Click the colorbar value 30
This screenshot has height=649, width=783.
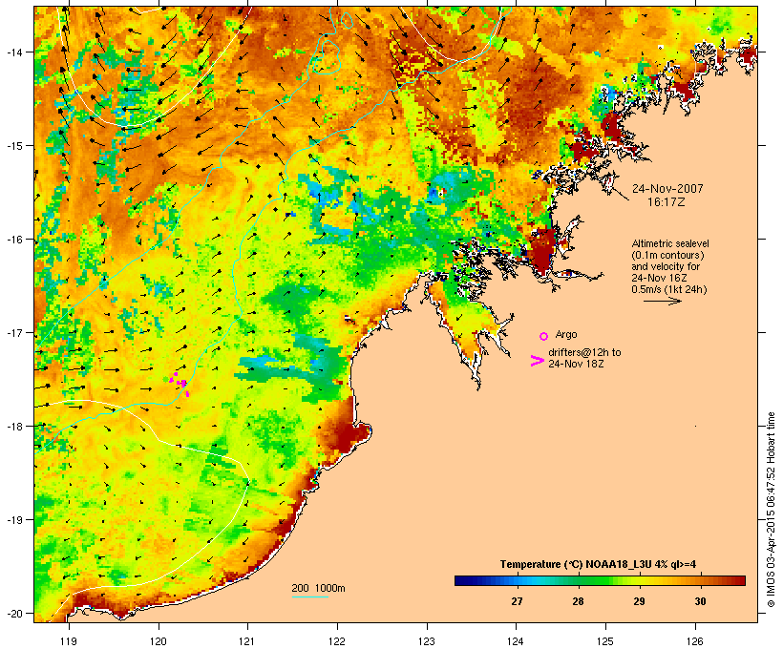click(700, 601)
